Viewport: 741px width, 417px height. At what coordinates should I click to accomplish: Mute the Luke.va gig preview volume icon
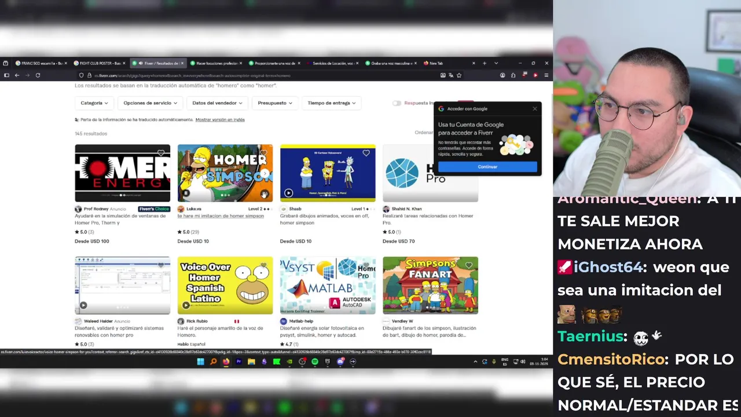click(x=264, y=194)
